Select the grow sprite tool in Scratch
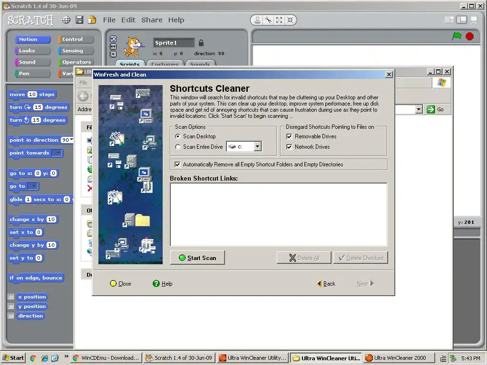This screenshot has height=365, width=487. [x=279, y=20]
